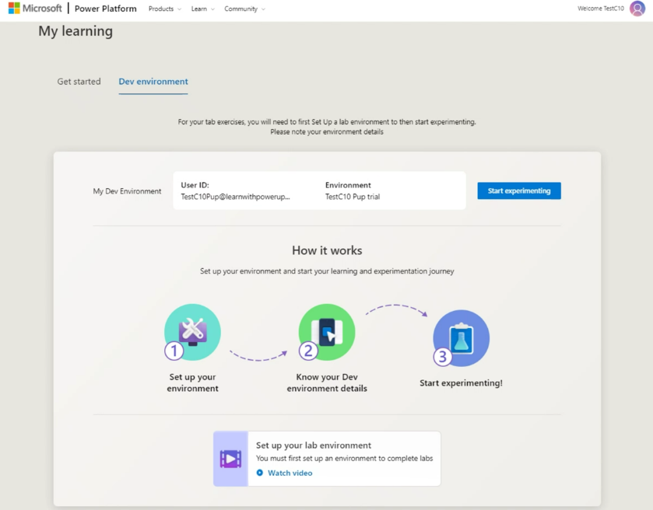The width and height of the screenshot is (653, 510).
Task: Select the Dev environment tab
Action: (153, 81)
